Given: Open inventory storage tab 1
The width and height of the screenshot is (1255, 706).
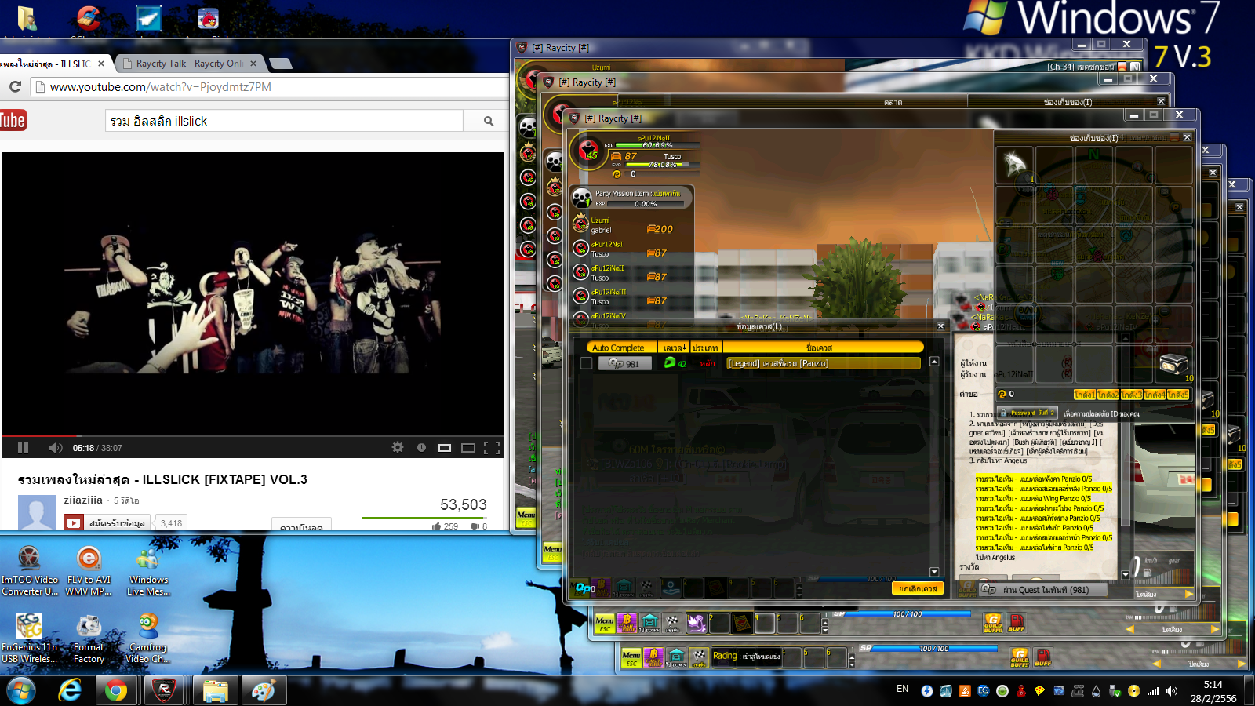Looking at the screenshot, I should (x=1084, y=395).
